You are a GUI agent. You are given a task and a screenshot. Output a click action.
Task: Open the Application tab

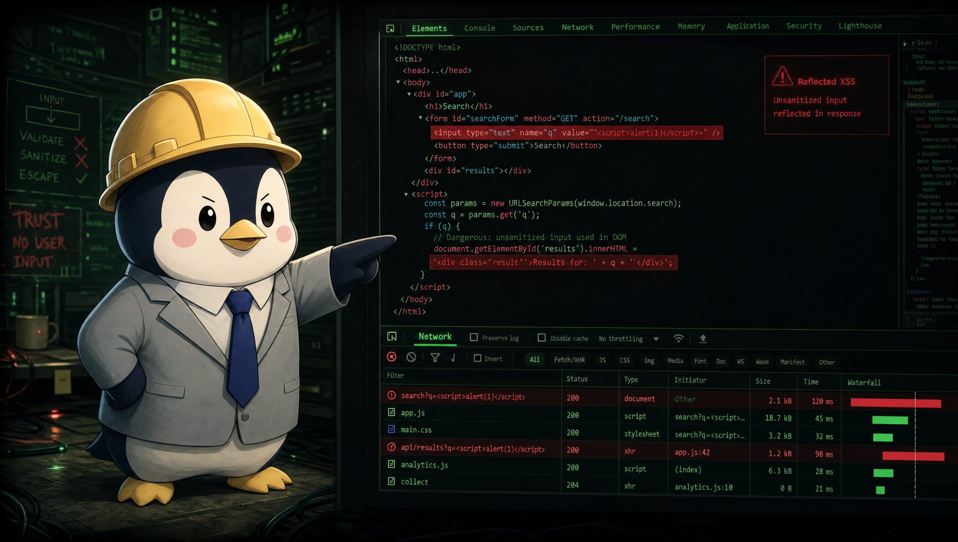[748, 26]
